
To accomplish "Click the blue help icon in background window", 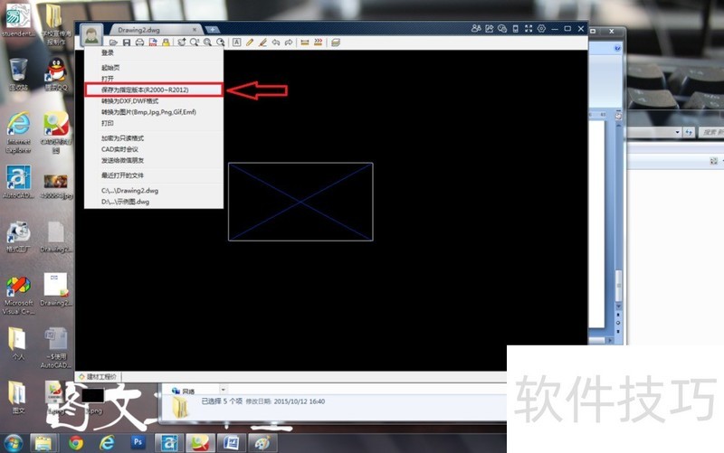I will (617, 48).
